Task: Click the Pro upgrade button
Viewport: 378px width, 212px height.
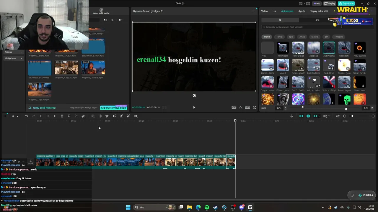Action: pyautogui.click(x=317, y=4)
